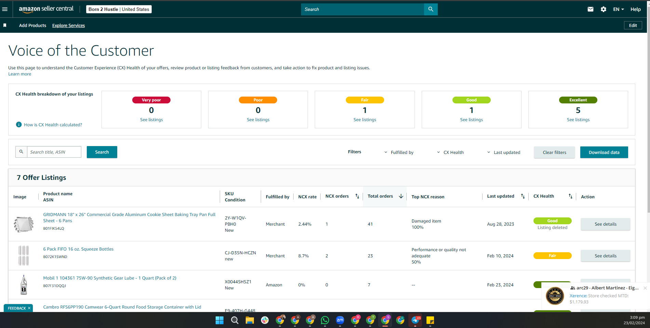
Task: See listings under Very poor
Action: [151, 120]
